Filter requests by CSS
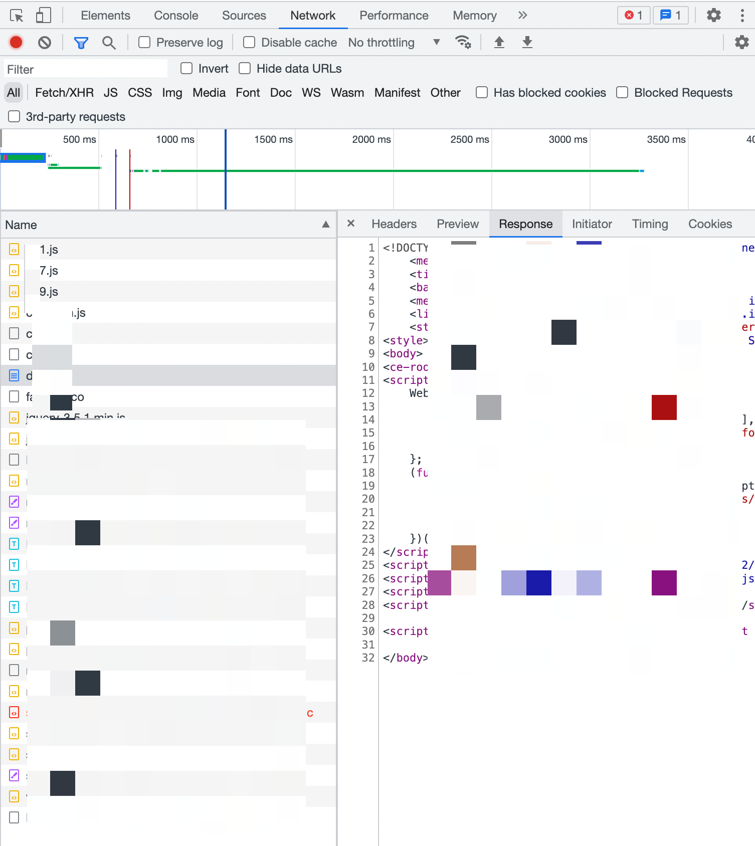 pyautogui.click(x=140, y=93)
